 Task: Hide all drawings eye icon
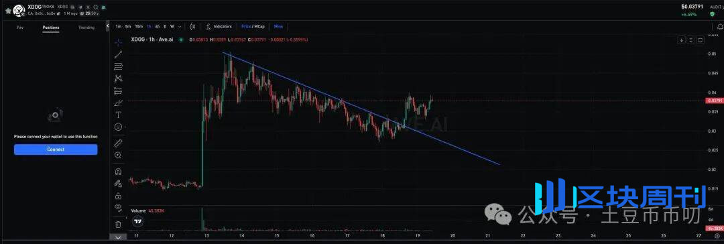tap(118, 208)
